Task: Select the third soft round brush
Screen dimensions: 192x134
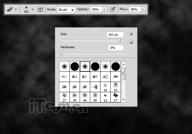Action: point(105,66)
